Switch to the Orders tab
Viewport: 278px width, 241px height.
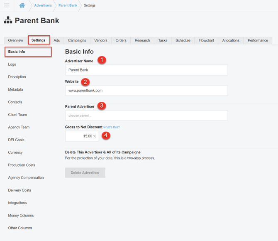pyautogui.click(x=121, y=40)
